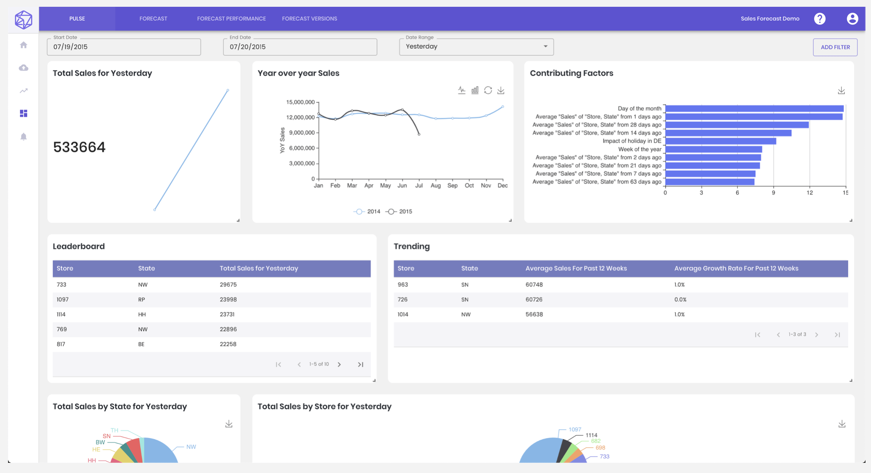Click the End Date field

tap(300, 47)
